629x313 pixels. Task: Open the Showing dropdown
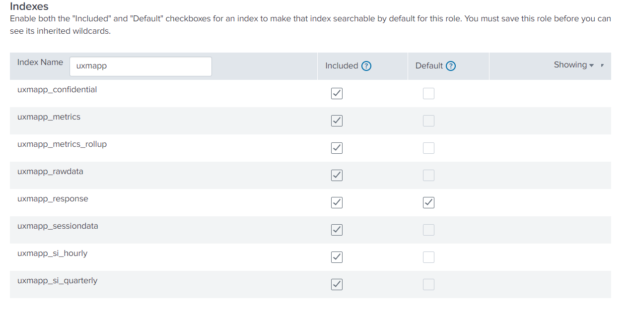(573, 64)
